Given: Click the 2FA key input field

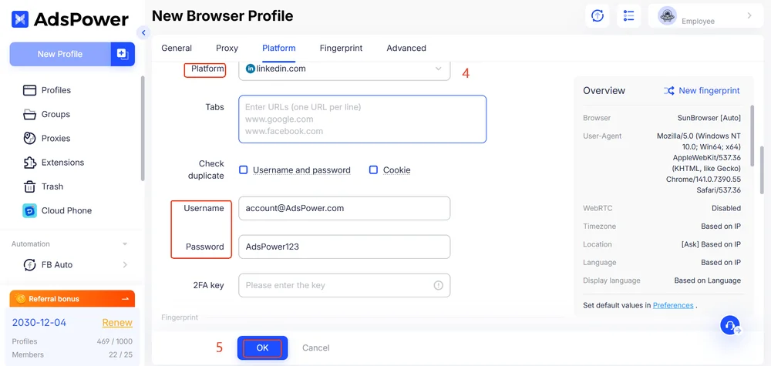Looking at the screenshot, I should [338, 285].
